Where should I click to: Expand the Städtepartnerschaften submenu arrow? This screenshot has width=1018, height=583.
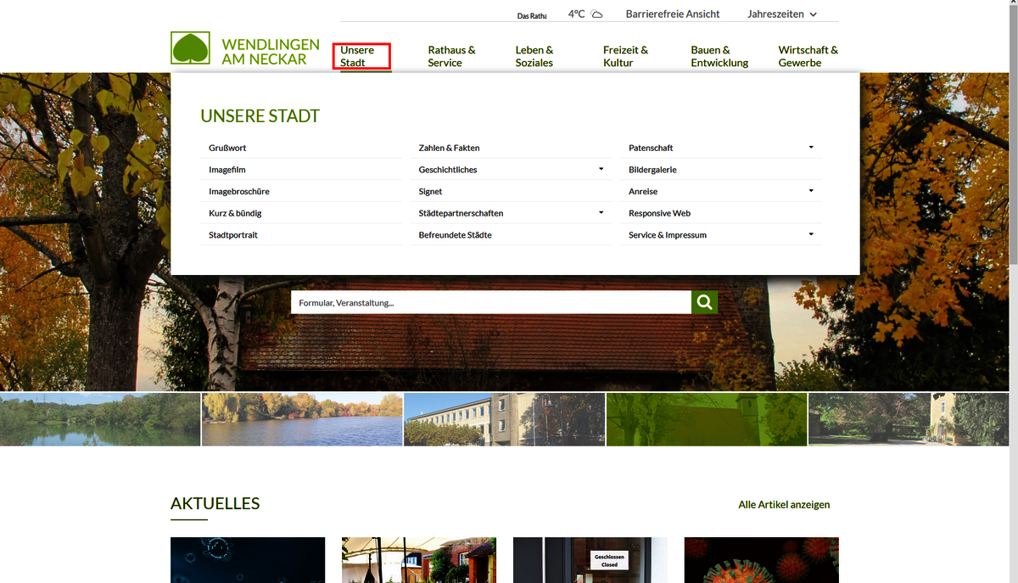pyautogui.click(x=601, y=212)
